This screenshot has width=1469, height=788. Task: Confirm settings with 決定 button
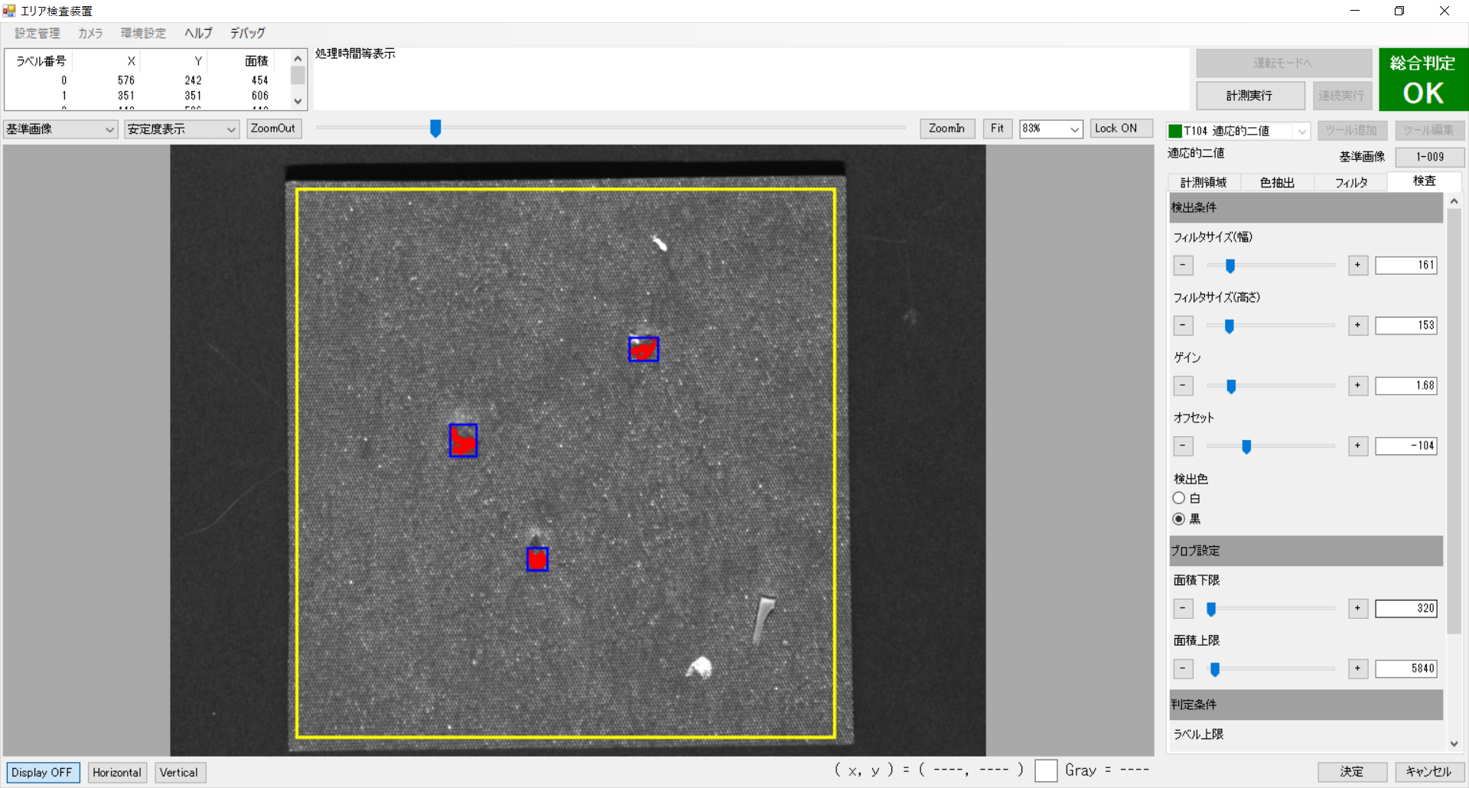[1352, 772]
